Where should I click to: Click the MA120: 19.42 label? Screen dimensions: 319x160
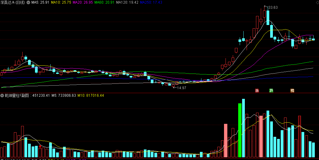click(x=127, y=2)
